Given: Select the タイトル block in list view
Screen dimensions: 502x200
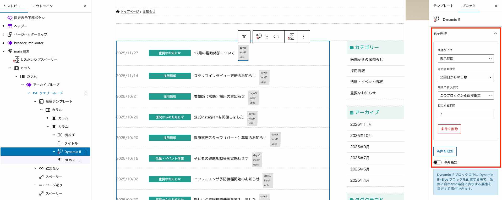Looking at the screenshot, I should [71, 143].
